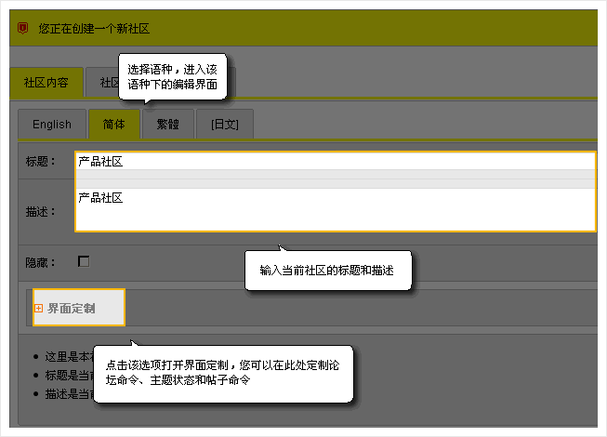The width and height of the screenshot is (607, 437).
Task: Select the 简体 language tab
Action: (113, 124)
